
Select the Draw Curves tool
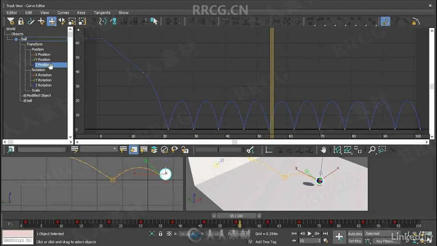(31, 21)
